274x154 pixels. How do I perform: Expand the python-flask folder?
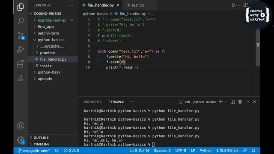click(49, 72)
